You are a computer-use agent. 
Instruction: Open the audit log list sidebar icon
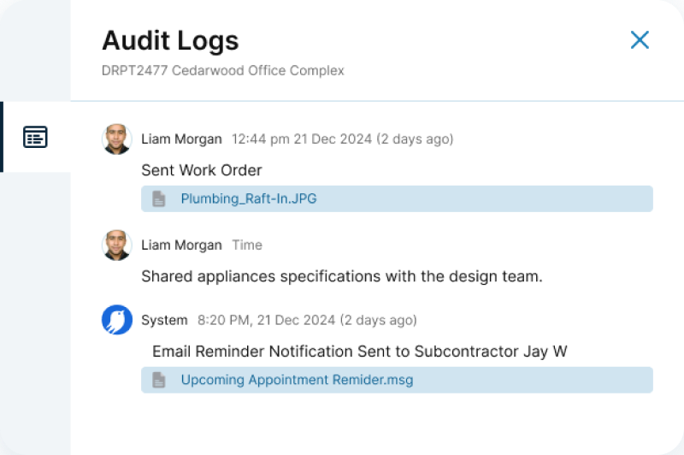click(35, 137)
